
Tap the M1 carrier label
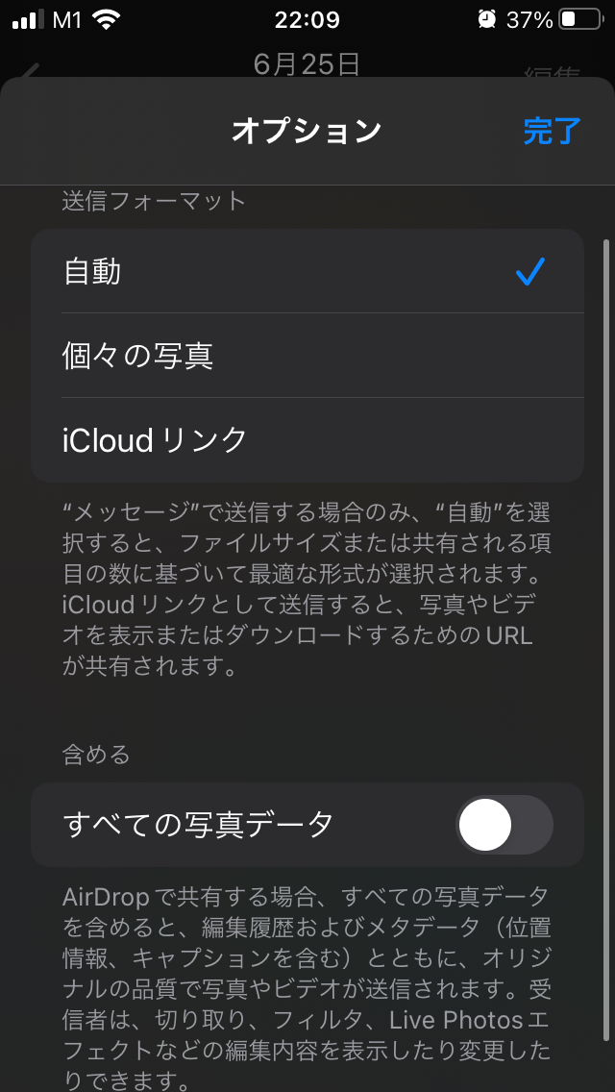pyautogui.click(x=66, y=20)
